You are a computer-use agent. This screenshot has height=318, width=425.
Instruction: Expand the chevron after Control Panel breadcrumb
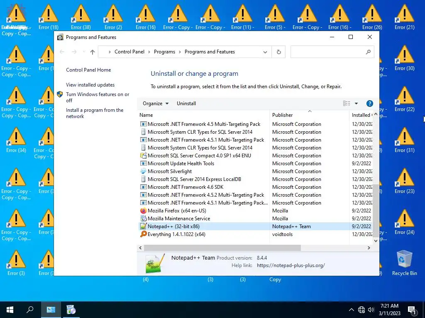149,52
